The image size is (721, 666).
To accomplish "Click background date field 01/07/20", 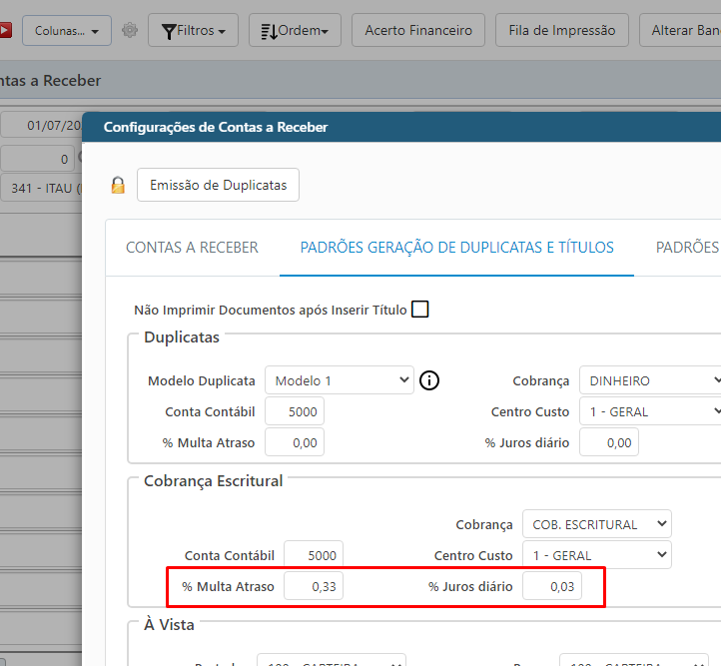I will 42,125.
